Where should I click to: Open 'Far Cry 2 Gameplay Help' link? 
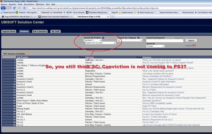tap(153, 111)
